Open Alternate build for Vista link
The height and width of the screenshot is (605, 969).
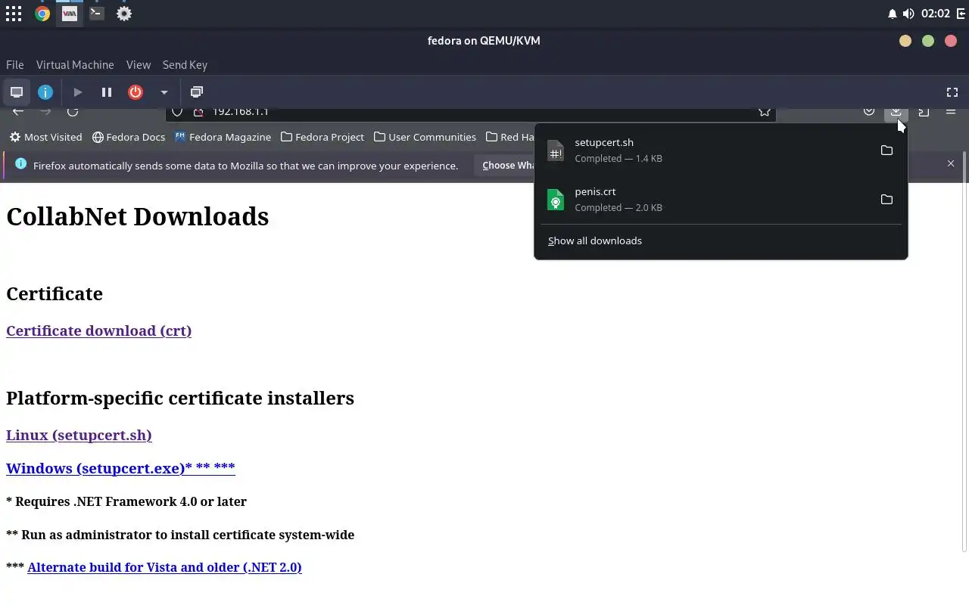(x=164, y=567)
